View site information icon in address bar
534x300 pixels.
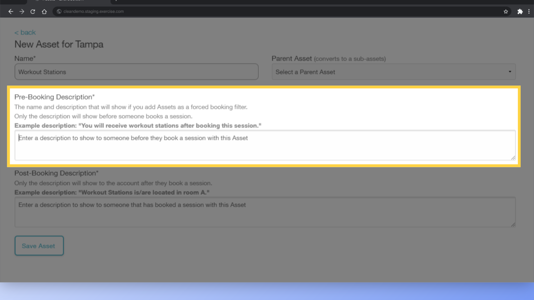pyautogui.click(x=59, y=11)
